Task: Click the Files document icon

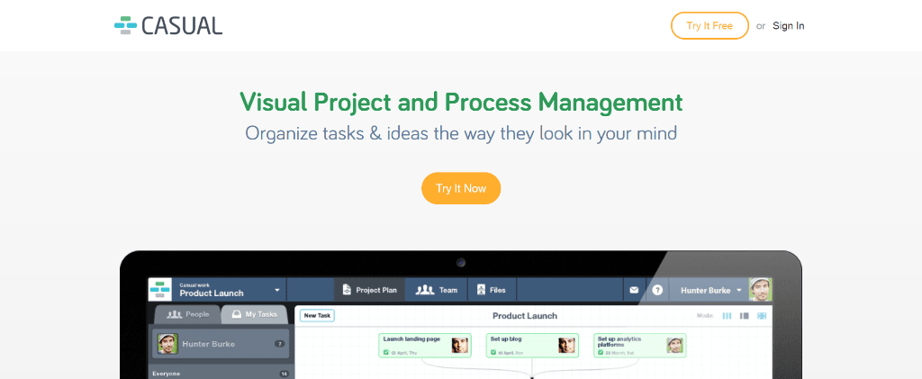Action: 481,290
